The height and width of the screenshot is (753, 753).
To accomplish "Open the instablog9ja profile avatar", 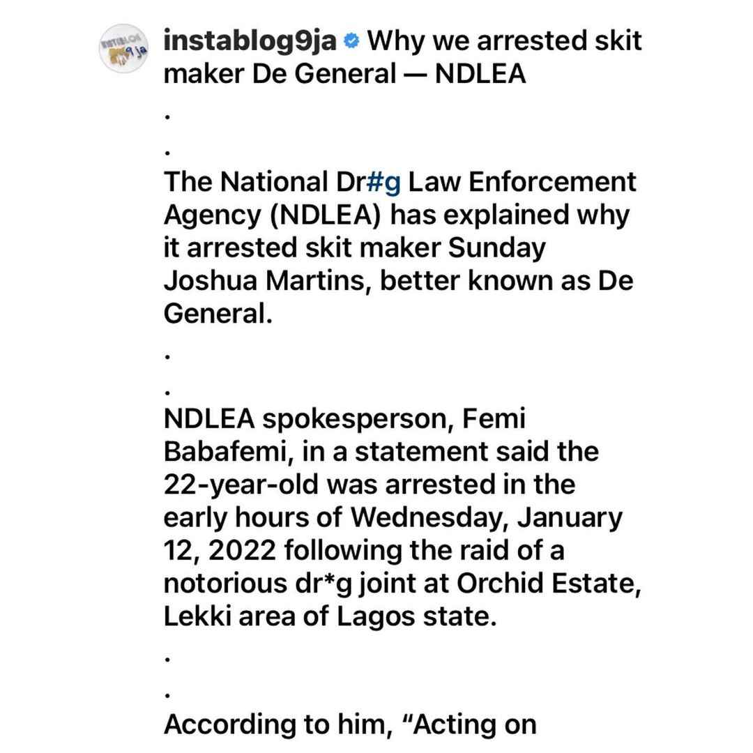I will 123,49.
